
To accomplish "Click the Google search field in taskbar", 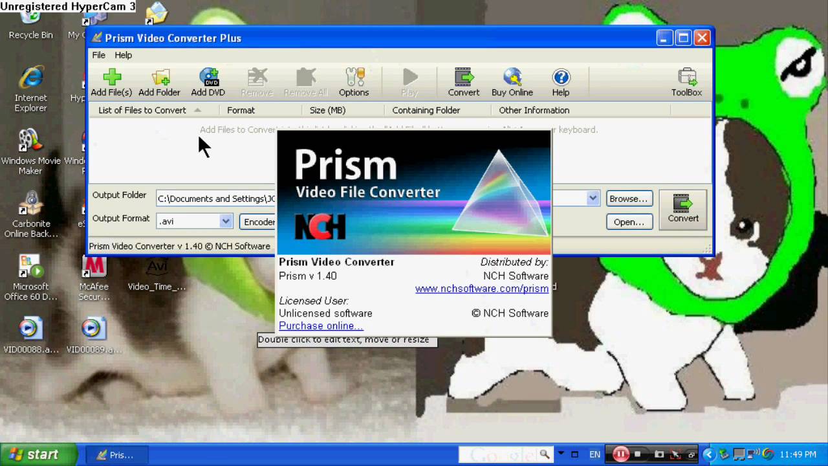I will click(497, 454).
